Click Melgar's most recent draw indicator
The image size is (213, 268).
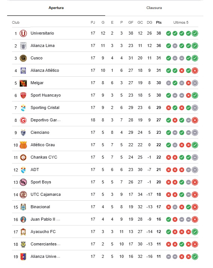point(195,83)
